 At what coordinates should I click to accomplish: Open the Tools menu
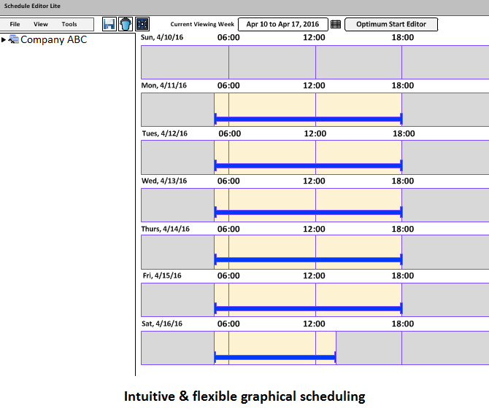pos(69,24)
